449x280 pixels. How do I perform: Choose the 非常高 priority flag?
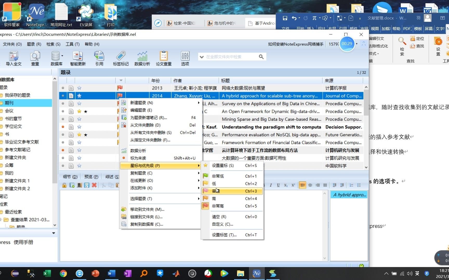[232, 206]
